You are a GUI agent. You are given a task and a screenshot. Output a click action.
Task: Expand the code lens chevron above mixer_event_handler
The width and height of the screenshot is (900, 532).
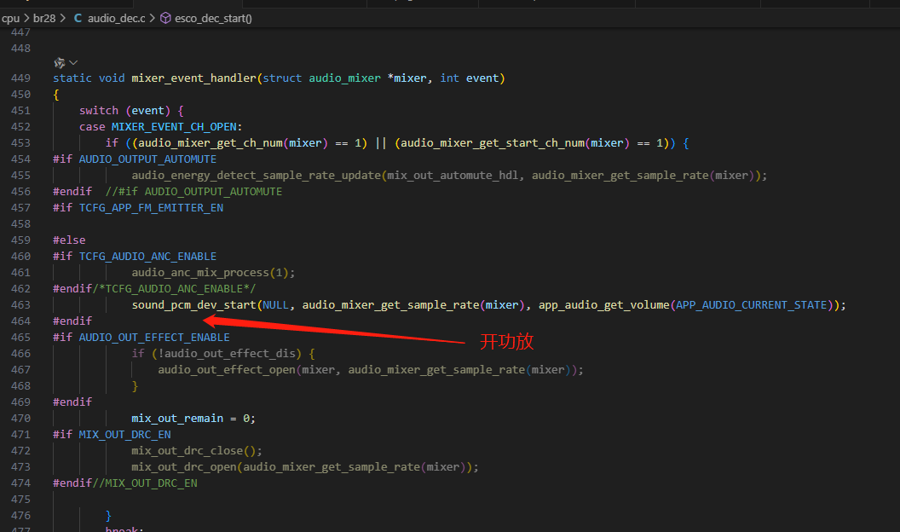click(x=73, y=62)
